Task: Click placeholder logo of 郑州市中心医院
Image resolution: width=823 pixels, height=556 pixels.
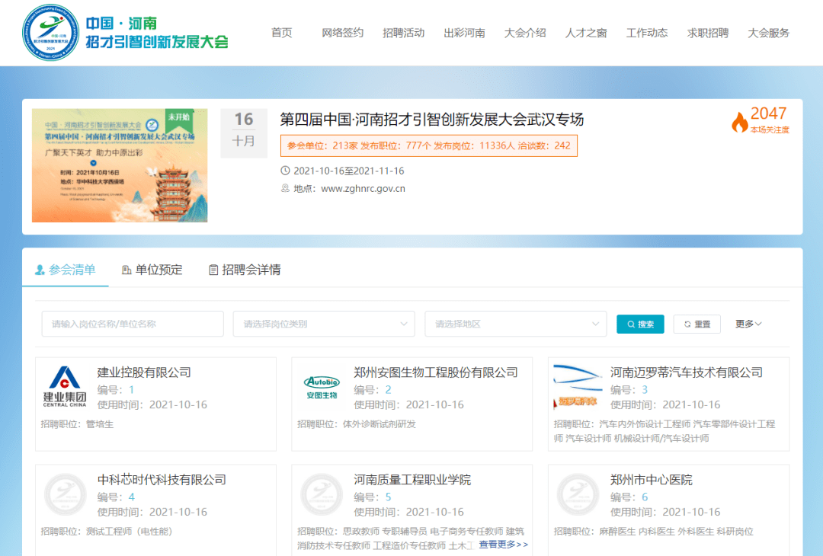Action: point(578,494)
